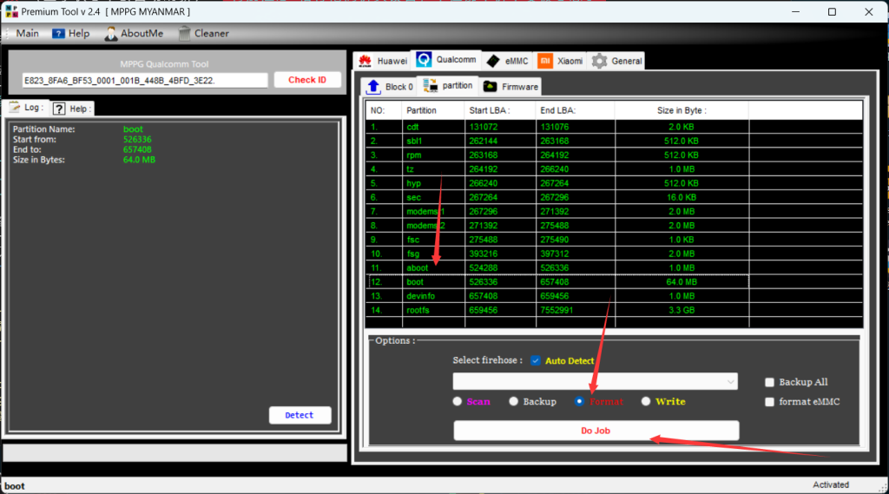Image resolution: width=889 pixels, height=494 pixels.
Task: Select the Scan radio option
Action: (x=458, y=401)
